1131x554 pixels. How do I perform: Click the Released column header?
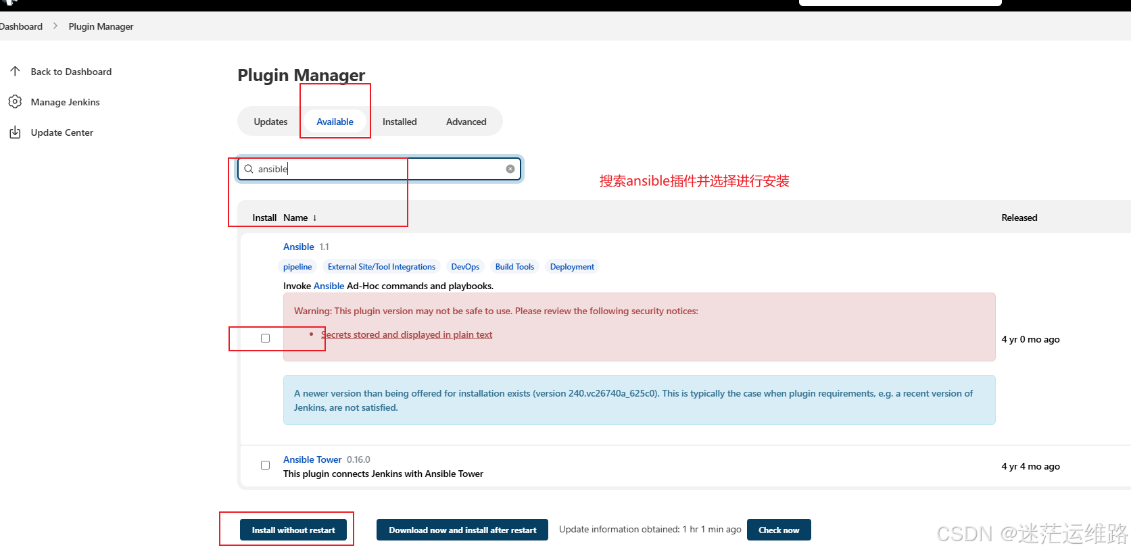(x=1019, y=218)
